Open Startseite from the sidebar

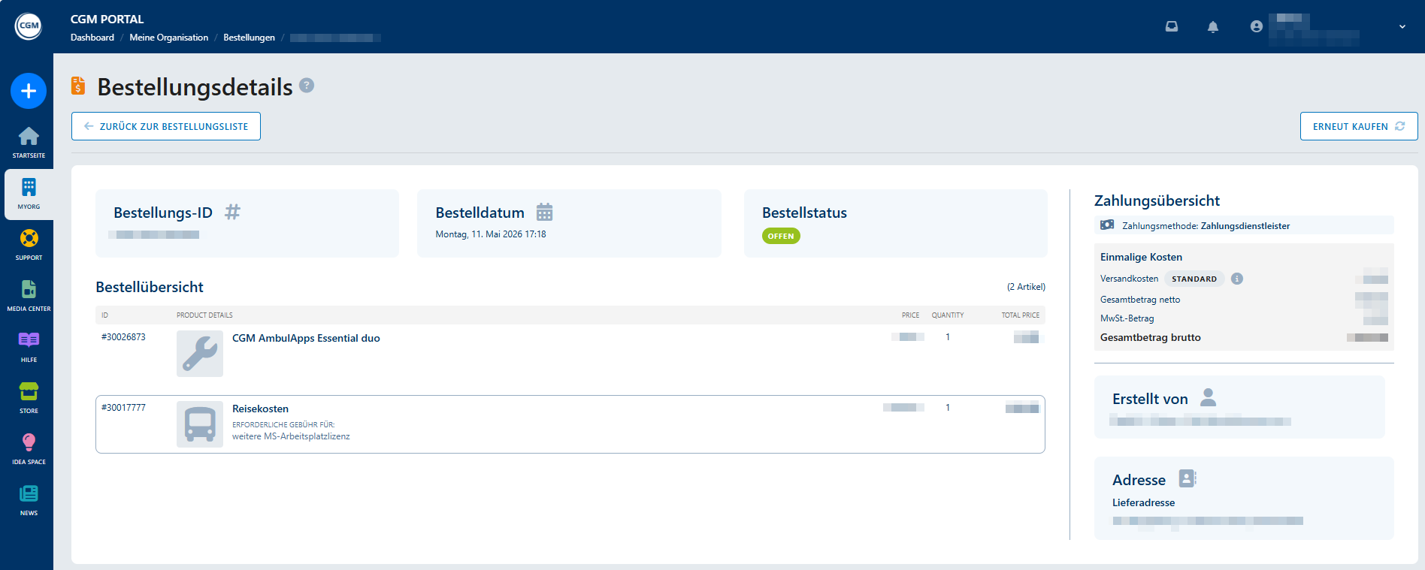(29, 142)
